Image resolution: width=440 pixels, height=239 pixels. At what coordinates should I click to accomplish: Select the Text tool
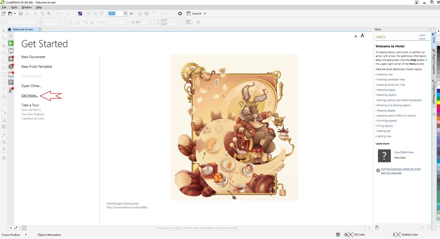tap(4, 97)
